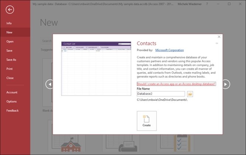The width and height of the screenshot is (246, 155).
Task: Maximize the Access window
Action: [229, 4]
